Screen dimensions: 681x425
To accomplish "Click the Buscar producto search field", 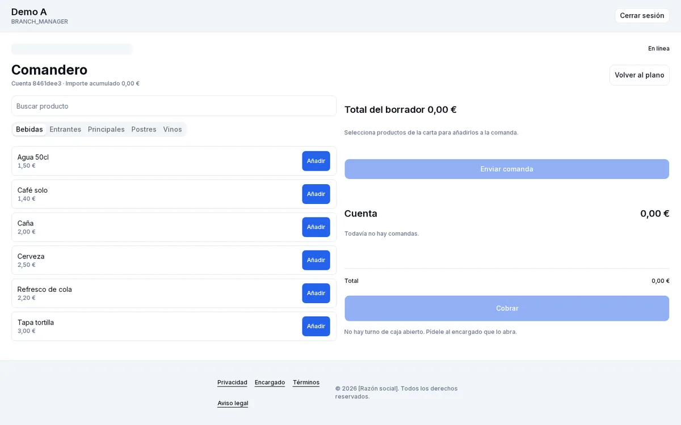I will pyautogui.click(x=174, y=106).
